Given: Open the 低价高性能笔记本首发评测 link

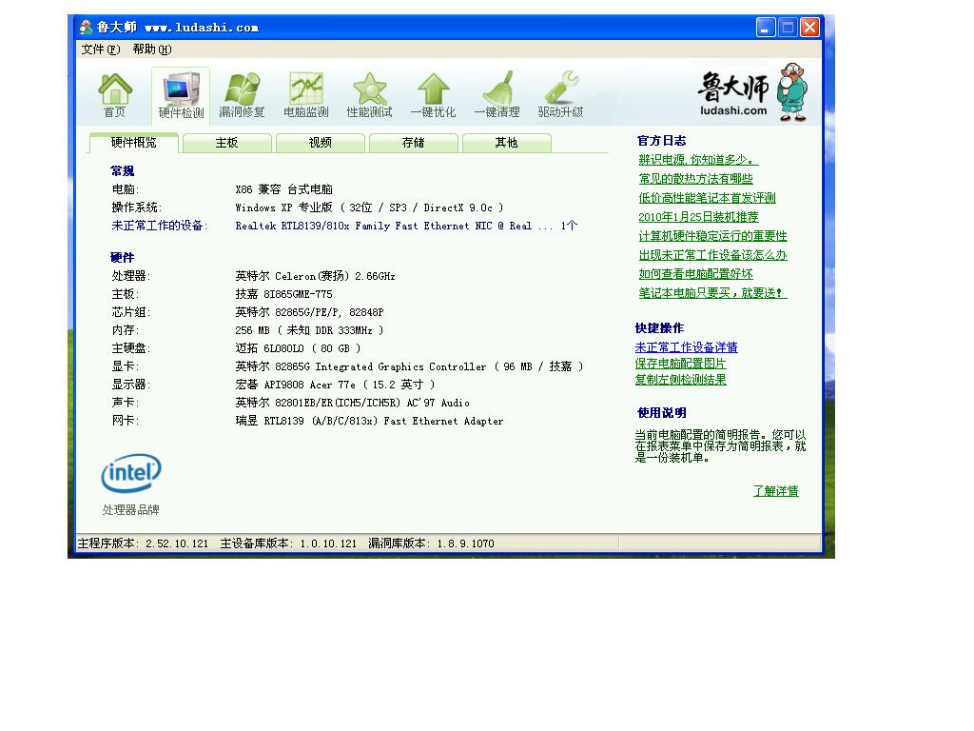Looking at the screenshot, I should (707, 198).
